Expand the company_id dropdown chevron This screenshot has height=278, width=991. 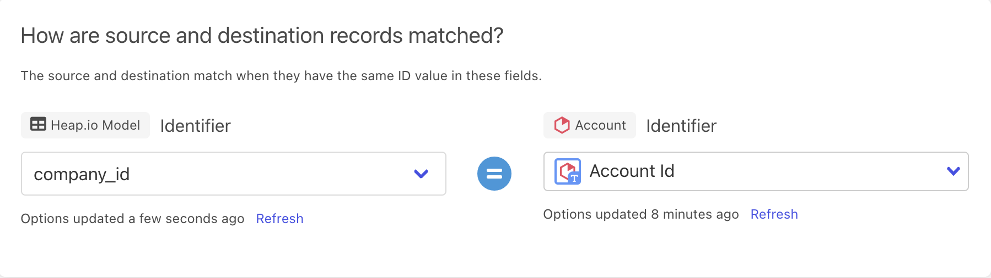coord(421,174)
